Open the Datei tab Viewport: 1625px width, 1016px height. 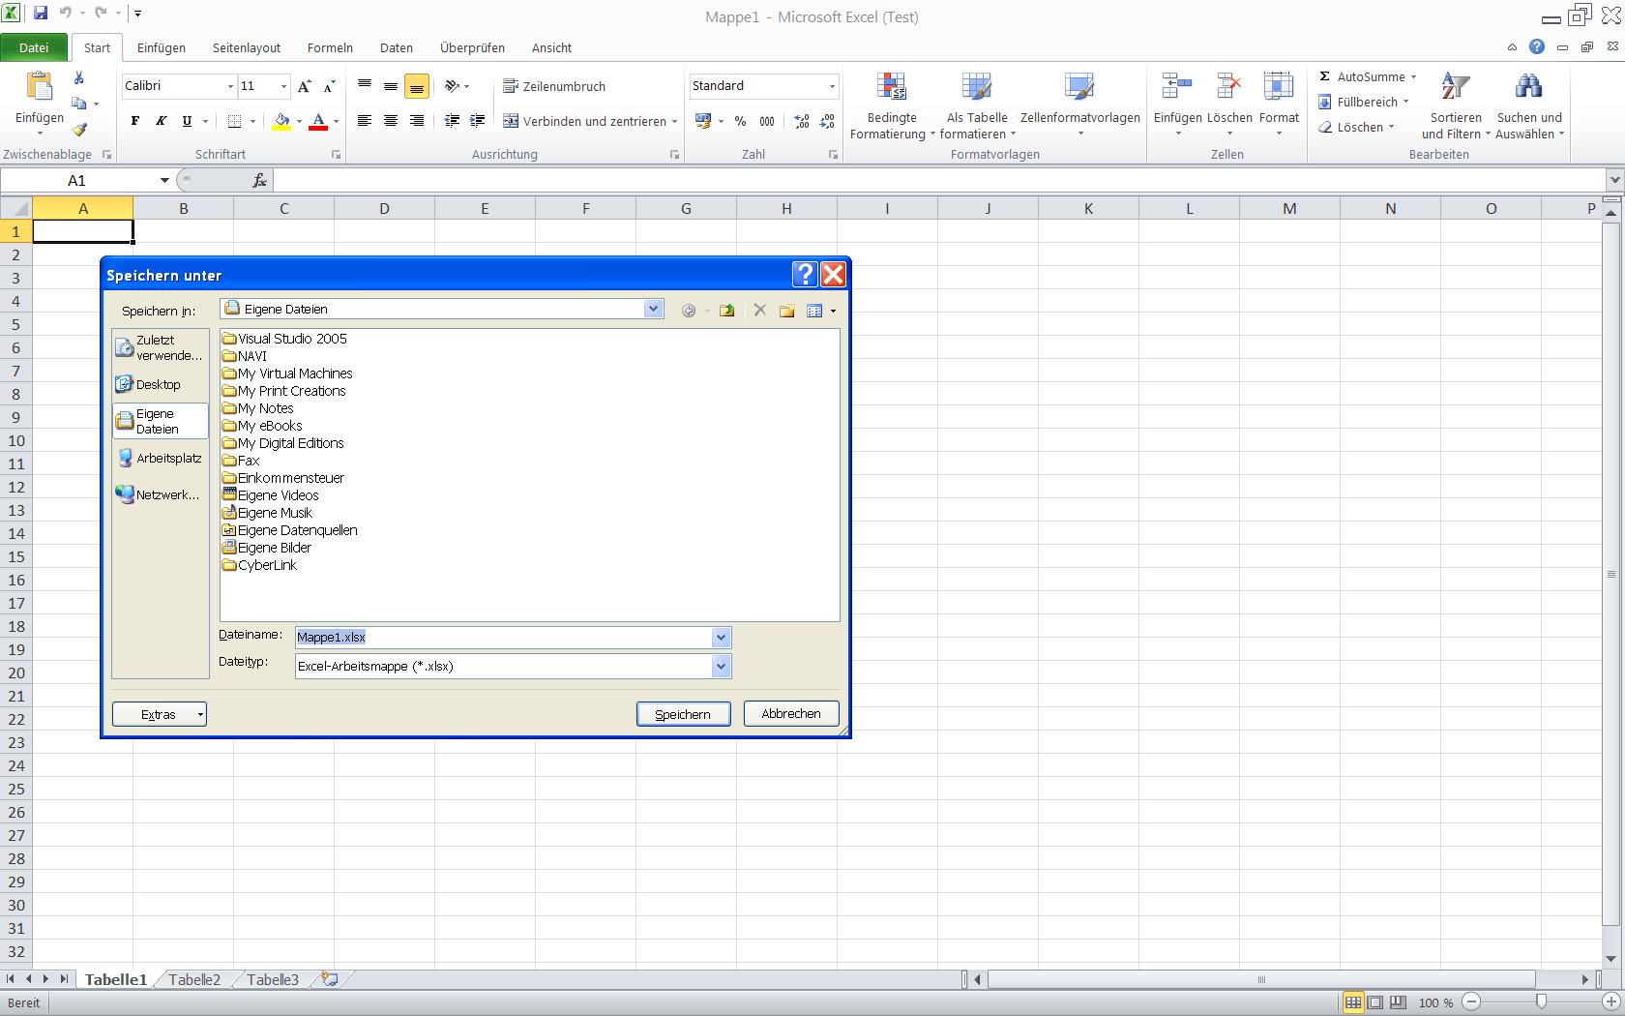[x=34, y=47]
